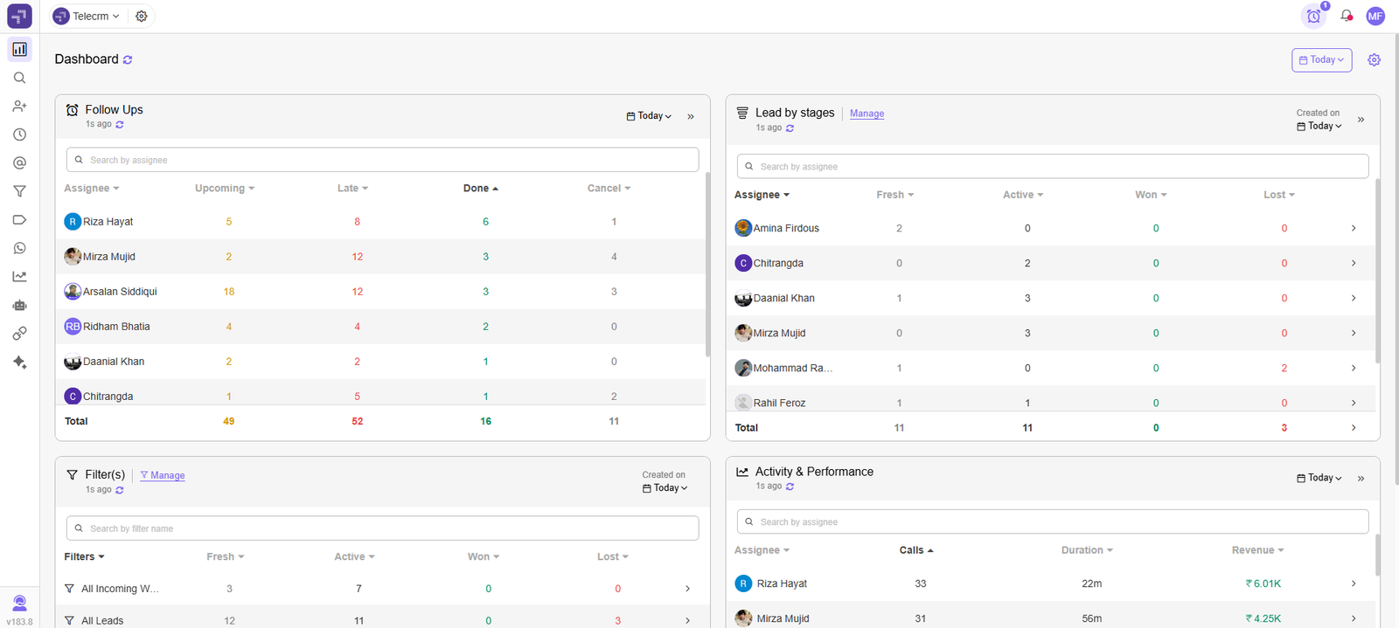The image size is (1399, 628).
Task: Open the search icon in left sidebar
Action: coord(19,78)
